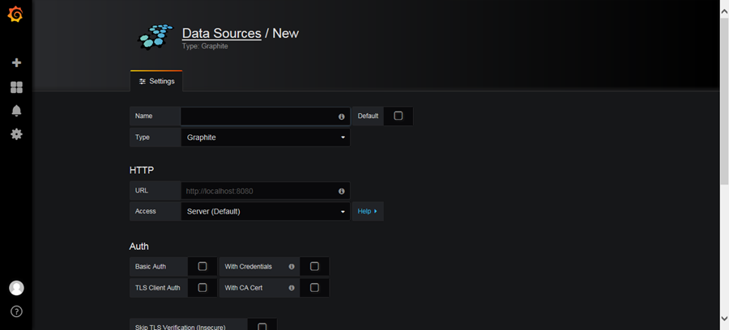Screen dimensions: 729x330
Task: Click the scrollbar down arrow
Action: (724, 318)
